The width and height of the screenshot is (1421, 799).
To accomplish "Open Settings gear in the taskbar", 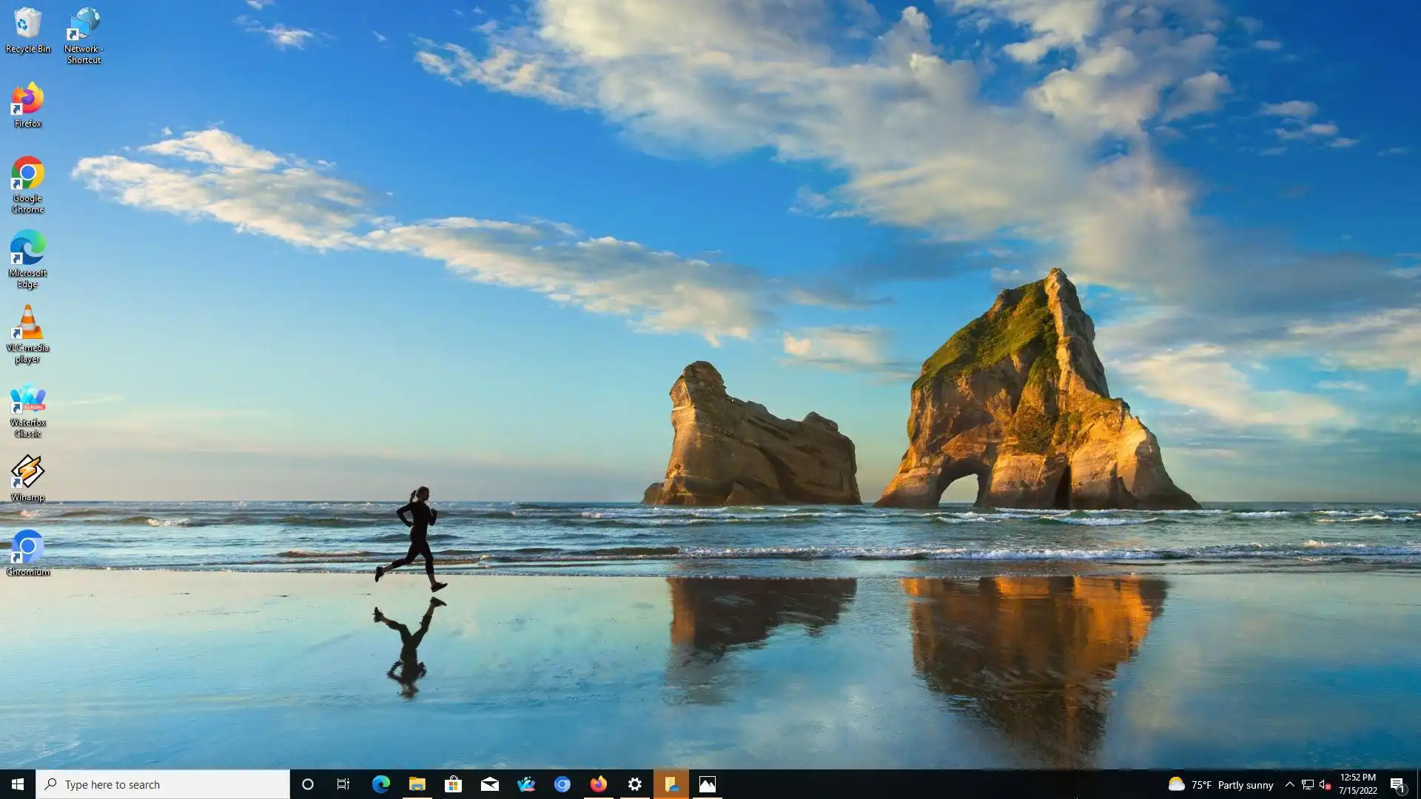I will click(x=635, y=784).
